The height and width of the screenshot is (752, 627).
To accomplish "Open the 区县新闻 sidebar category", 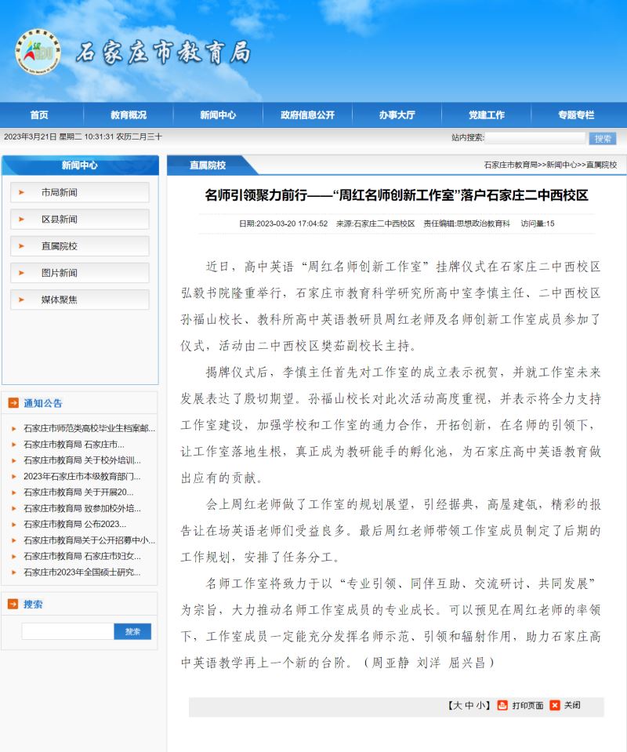I will click(60, 220).
